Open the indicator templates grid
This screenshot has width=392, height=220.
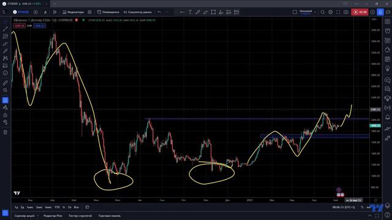click(89, 12)
